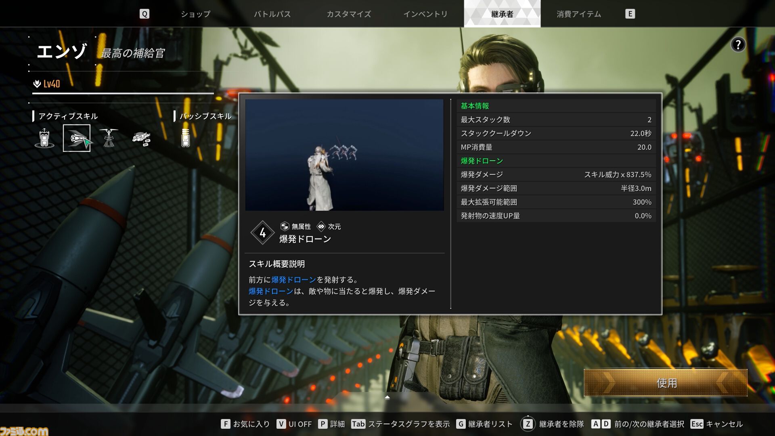Viewport: 775px width, 436px height.
Task: Click 継承者を除隊 Z prompt
Action: click(552, 424)
